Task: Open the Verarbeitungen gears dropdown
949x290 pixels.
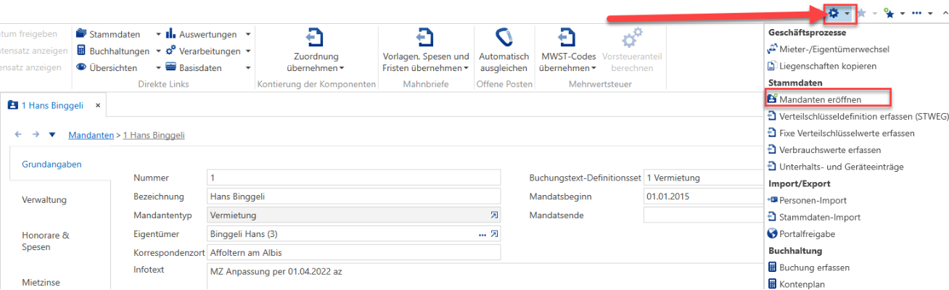Action: coord(208,51)
